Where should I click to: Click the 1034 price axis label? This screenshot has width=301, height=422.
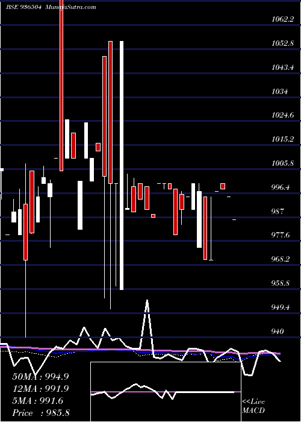point(279,91)
